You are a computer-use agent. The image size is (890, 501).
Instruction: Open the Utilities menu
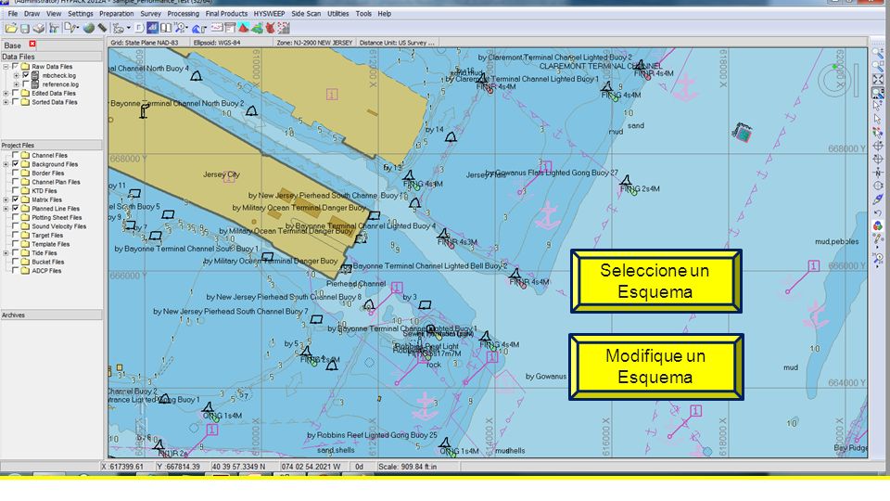[x=337, y=14]
